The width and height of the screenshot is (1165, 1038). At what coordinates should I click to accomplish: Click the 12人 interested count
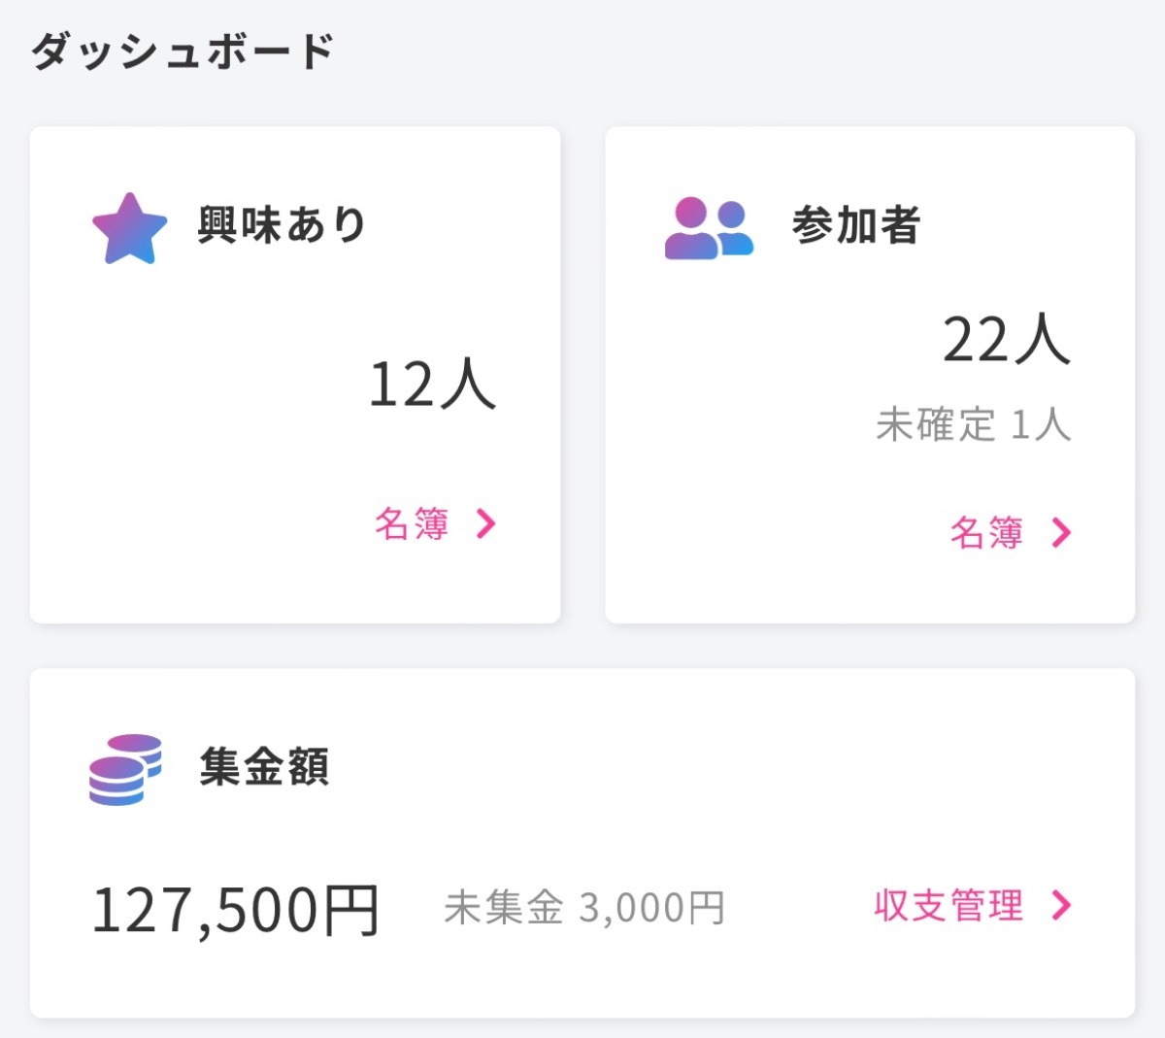432,385
